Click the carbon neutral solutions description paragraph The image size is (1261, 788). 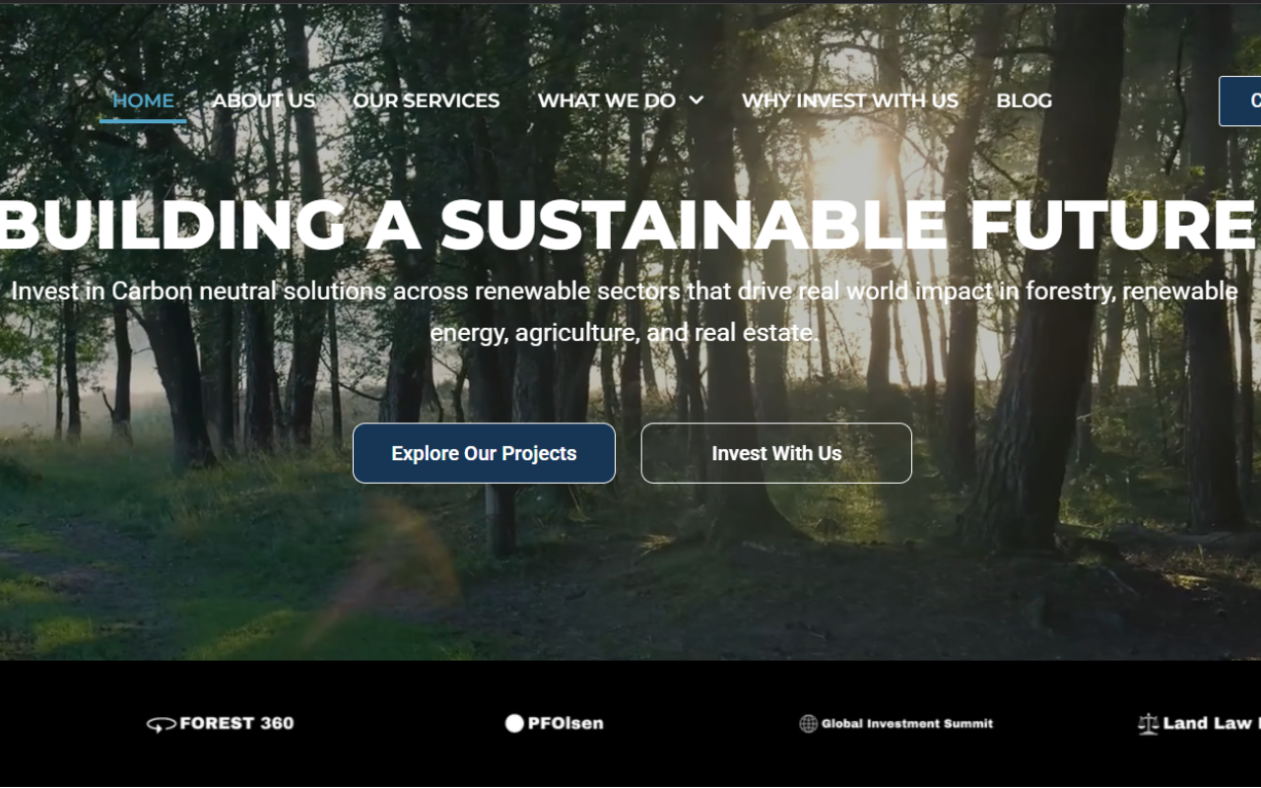pyautogui.click(x=625, y=312)
